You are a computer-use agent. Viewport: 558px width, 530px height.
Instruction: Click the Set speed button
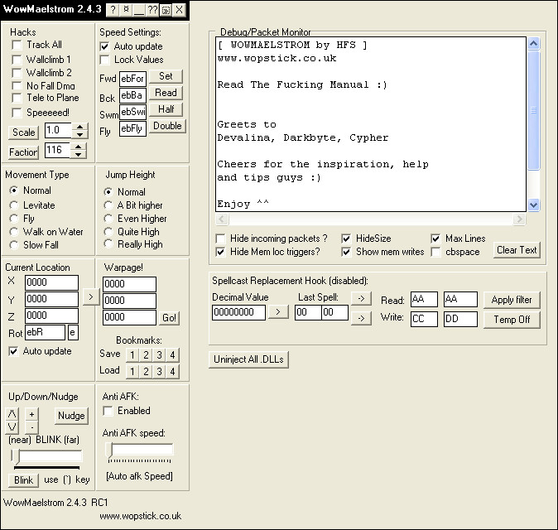[166, 76]
